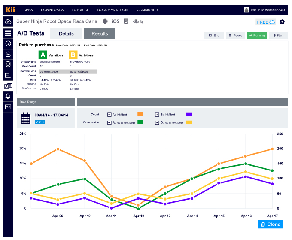
Task: Toggle Count B: hitNext checkbox
Action: tap(157, 115)
